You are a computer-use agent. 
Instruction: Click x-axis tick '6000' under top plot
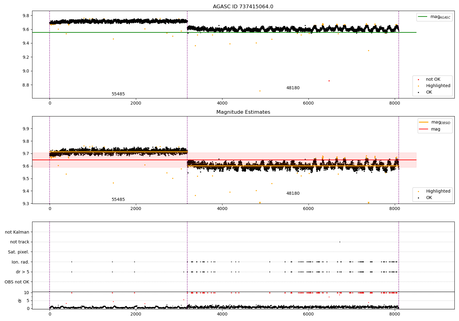[308, 103]
